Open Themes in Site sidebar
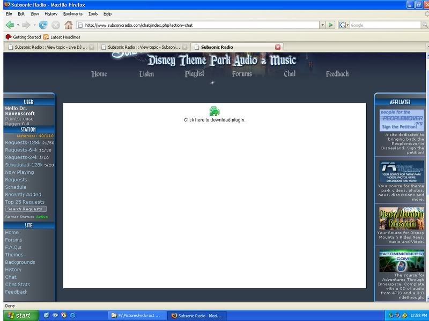429x321 pixels. coord(14,255)
